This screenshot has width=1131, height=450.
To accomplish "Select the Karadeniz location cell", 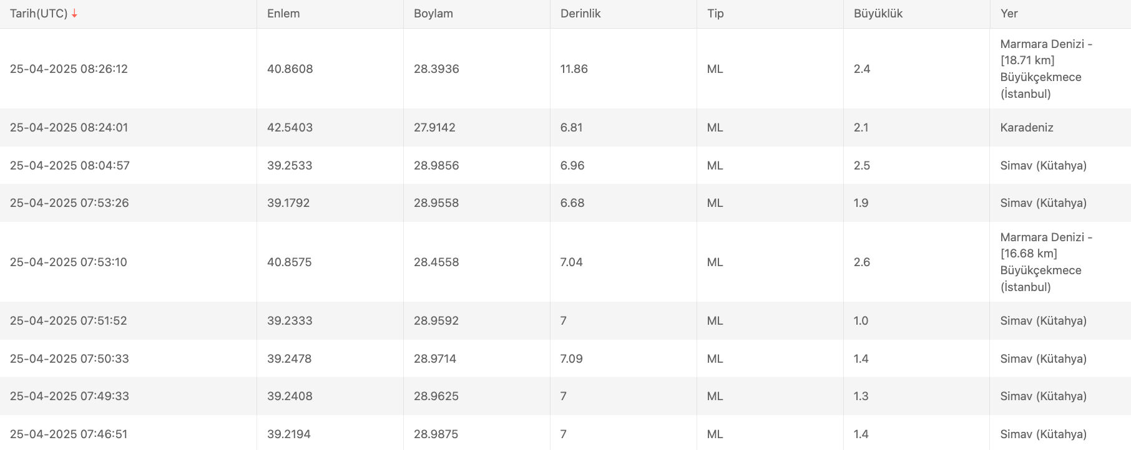I will (x=1027, y=128).
